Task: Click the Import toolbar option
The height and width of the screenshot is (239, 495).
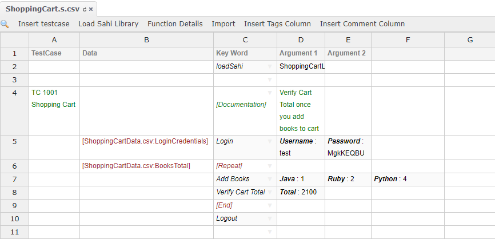Action: 223,24
